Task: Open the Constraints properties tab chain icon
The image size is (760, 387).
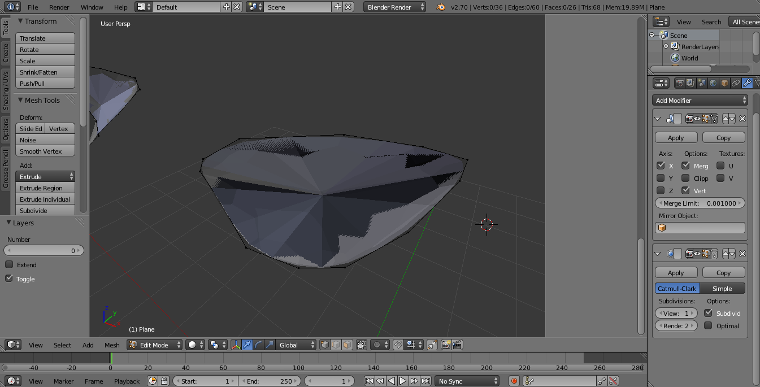Action: click(x=736, y=83)
